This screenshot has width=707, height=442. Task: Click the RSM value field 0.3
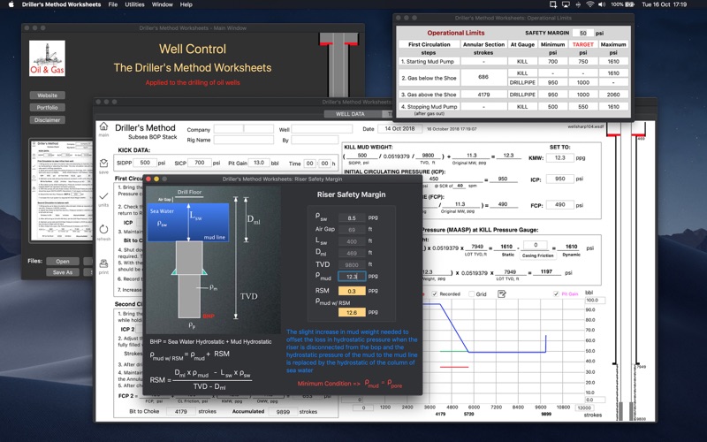352,291
